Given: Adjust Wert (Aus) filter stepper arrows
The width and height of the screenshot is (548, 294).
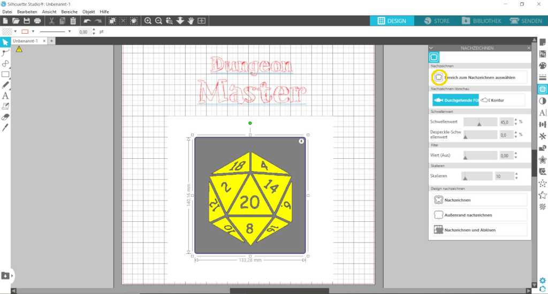Looking at the screenshot, I should coord(516,156).
